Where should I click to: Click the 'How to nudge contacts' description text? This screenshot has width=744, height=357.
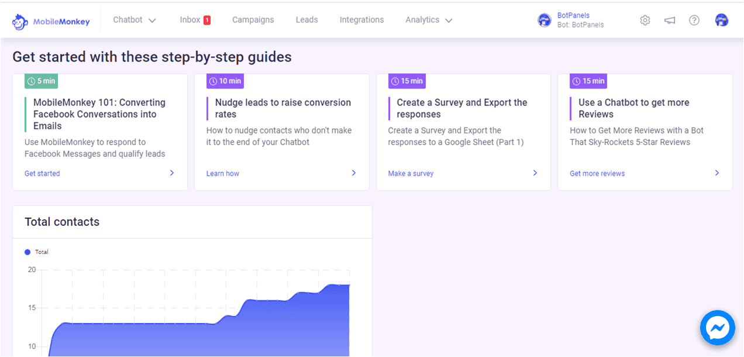click(279, 136)
